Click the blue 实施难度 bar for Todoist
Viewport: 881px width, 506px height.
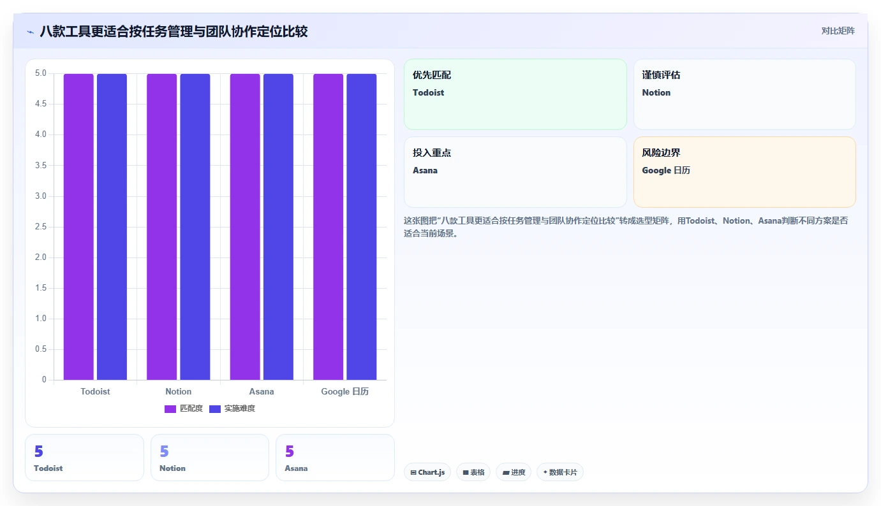(112, 227)
